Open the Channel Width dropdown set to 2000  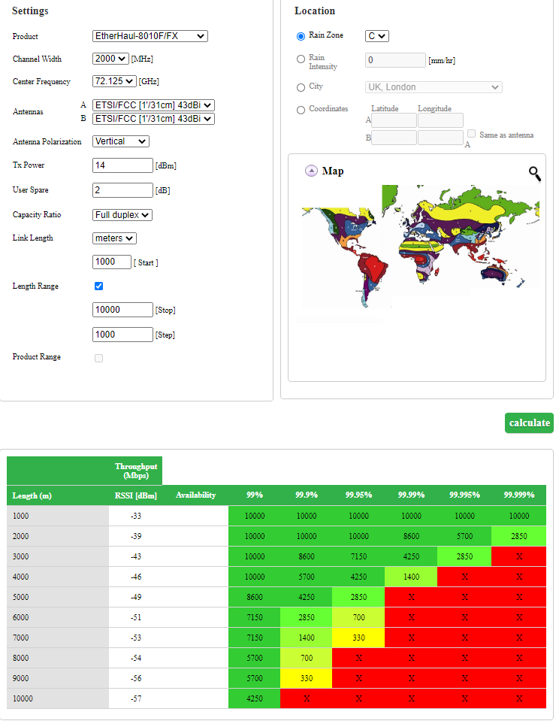tap(110, 59)
